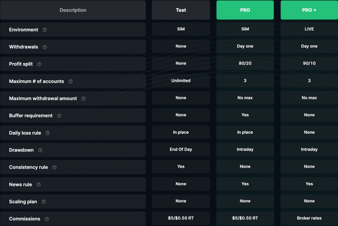Select the green PRO plan header
Image resolution: width=338 pixels, height=226 pixels.
click(245, 10)
